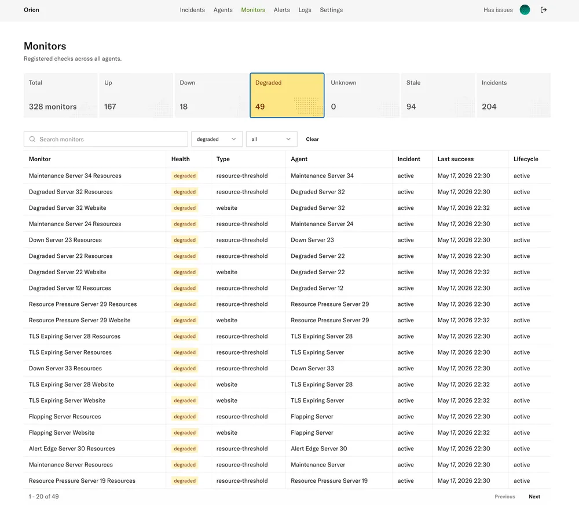
Task: Click the "Has issues" status text
Action: pos(498,10)
